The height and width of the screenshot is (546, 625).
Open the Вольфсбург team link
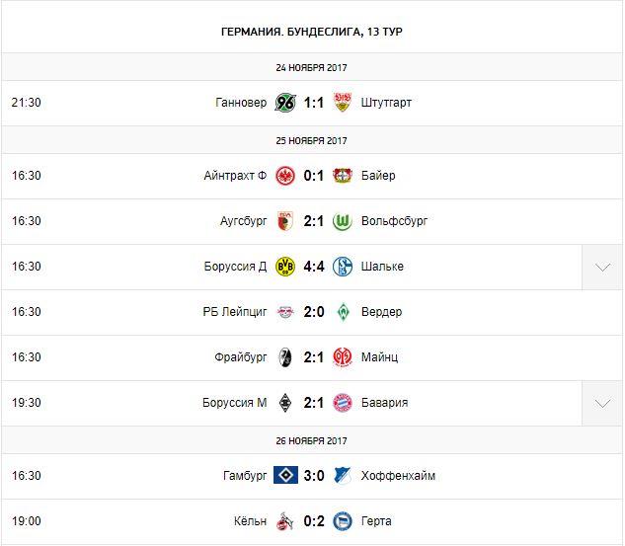pos(394,221)
